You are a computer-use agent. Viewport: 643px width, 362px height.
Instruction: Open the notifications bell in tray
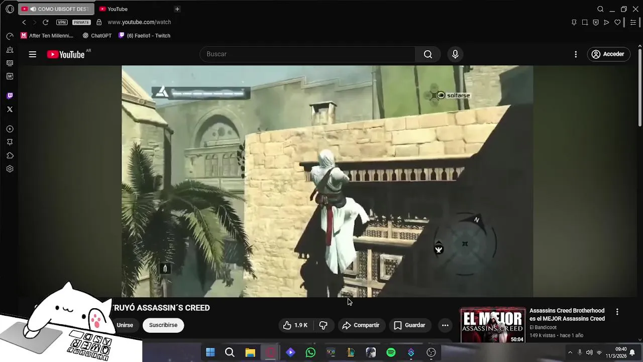632,352
